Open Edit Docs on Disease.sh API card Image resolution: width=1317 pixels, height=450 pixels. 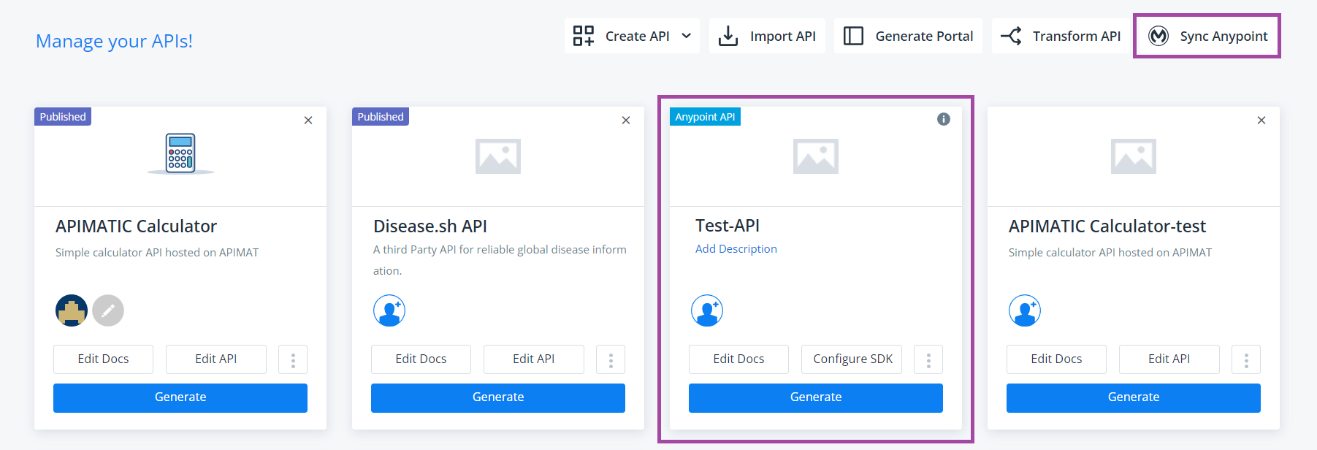421,359
